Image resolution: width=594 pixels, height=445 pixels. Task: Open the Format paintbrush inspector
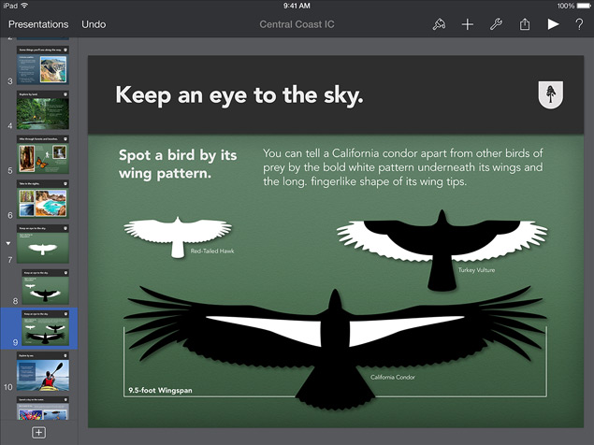coord(439,24)
